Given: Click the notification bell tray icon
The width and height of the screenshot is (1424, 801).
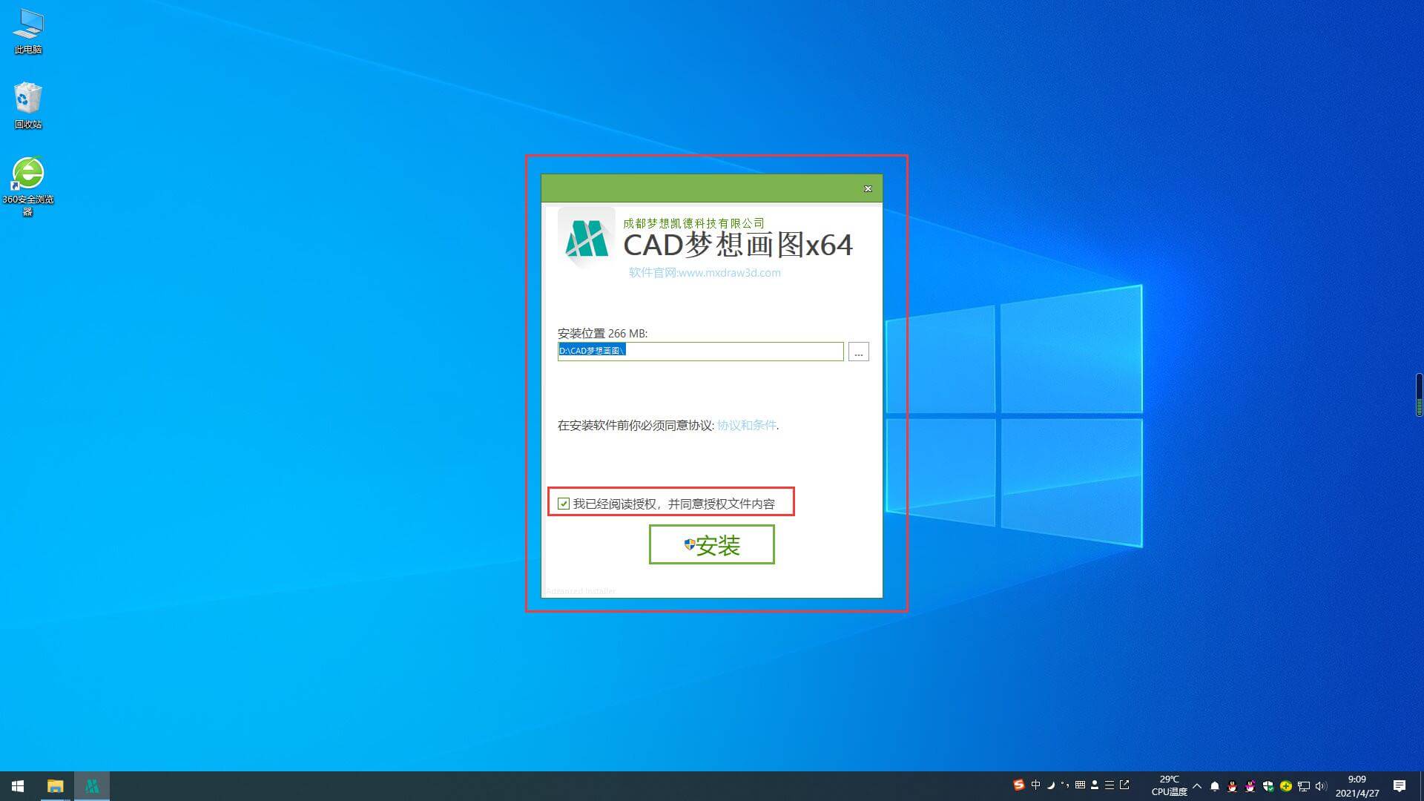Looking at the screenshot, I should point(1215,786).
